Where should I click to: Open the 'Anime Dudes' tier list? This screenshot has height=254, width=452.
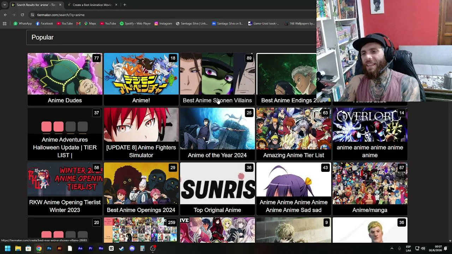65,79
